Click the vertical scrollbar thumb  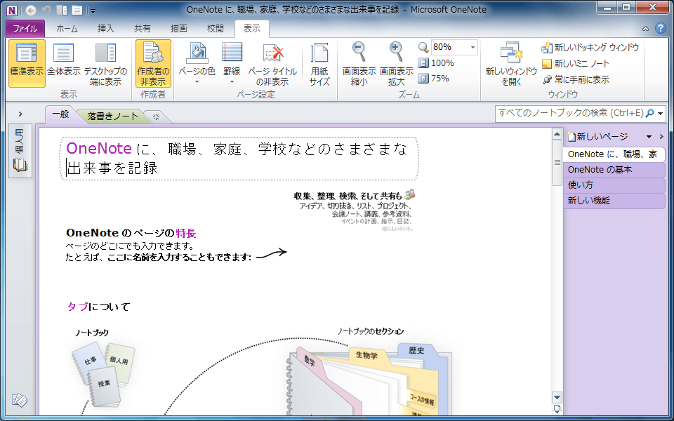[557, 163]
